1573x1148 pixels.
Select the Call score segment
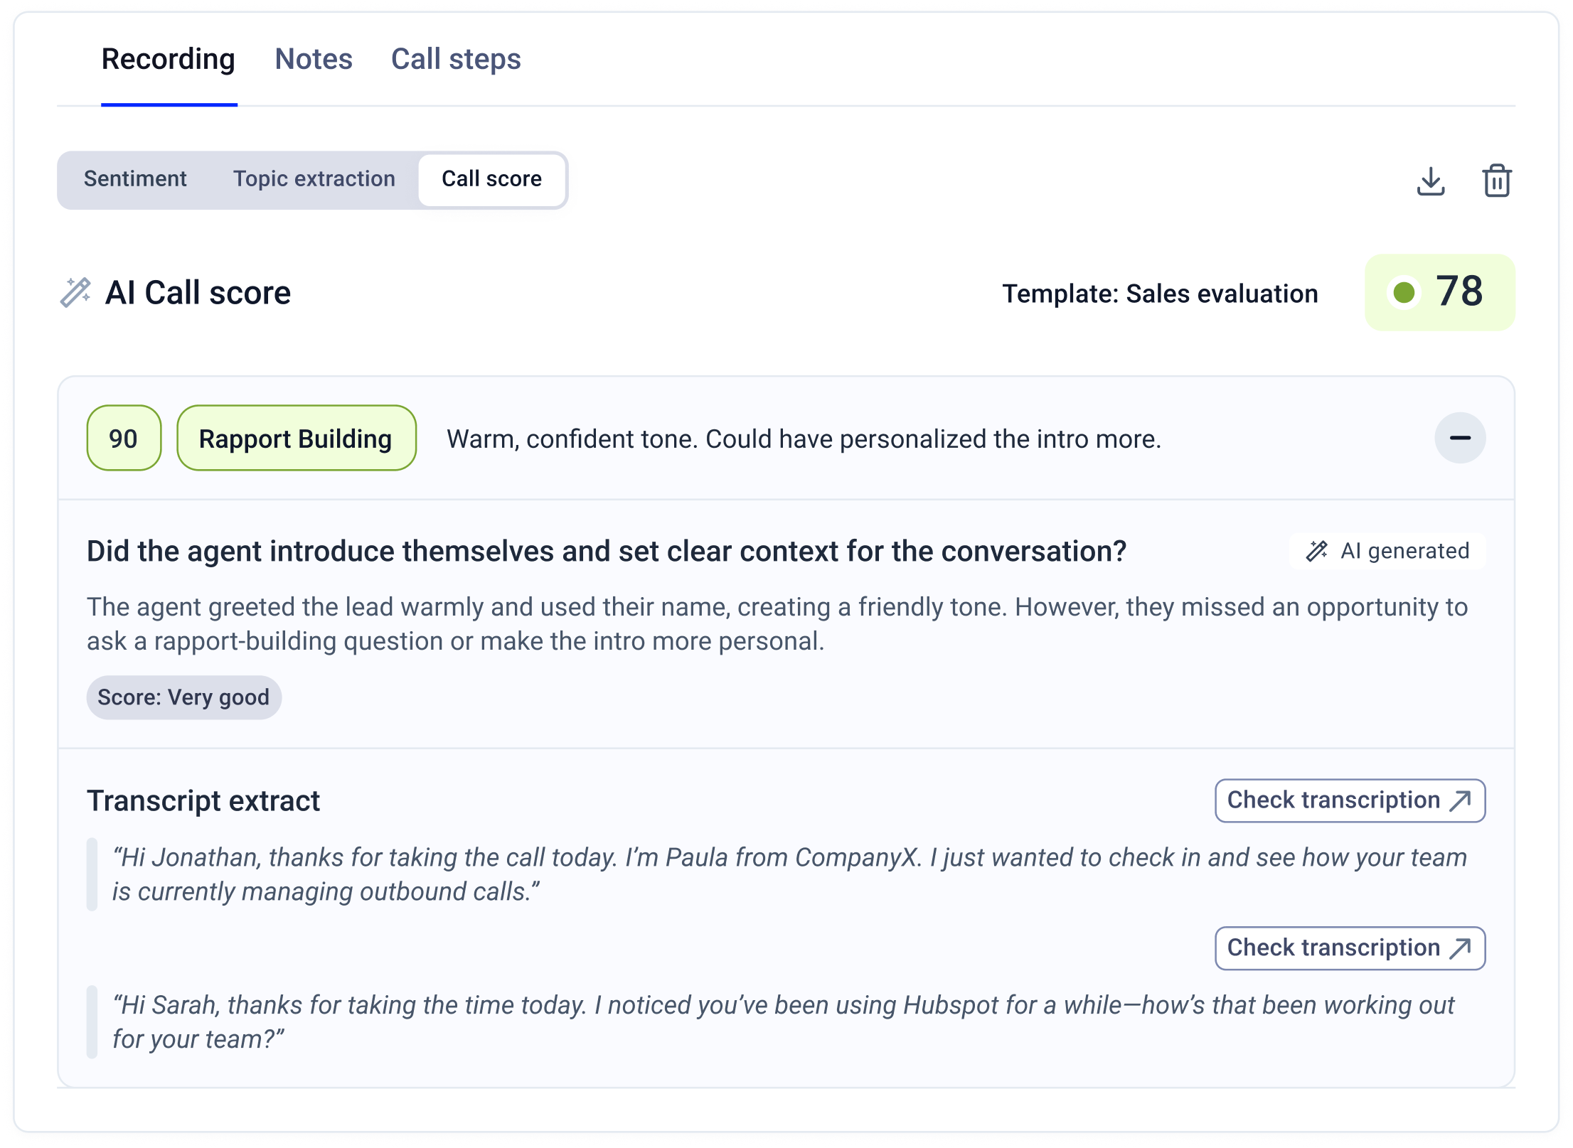(491, 179)
